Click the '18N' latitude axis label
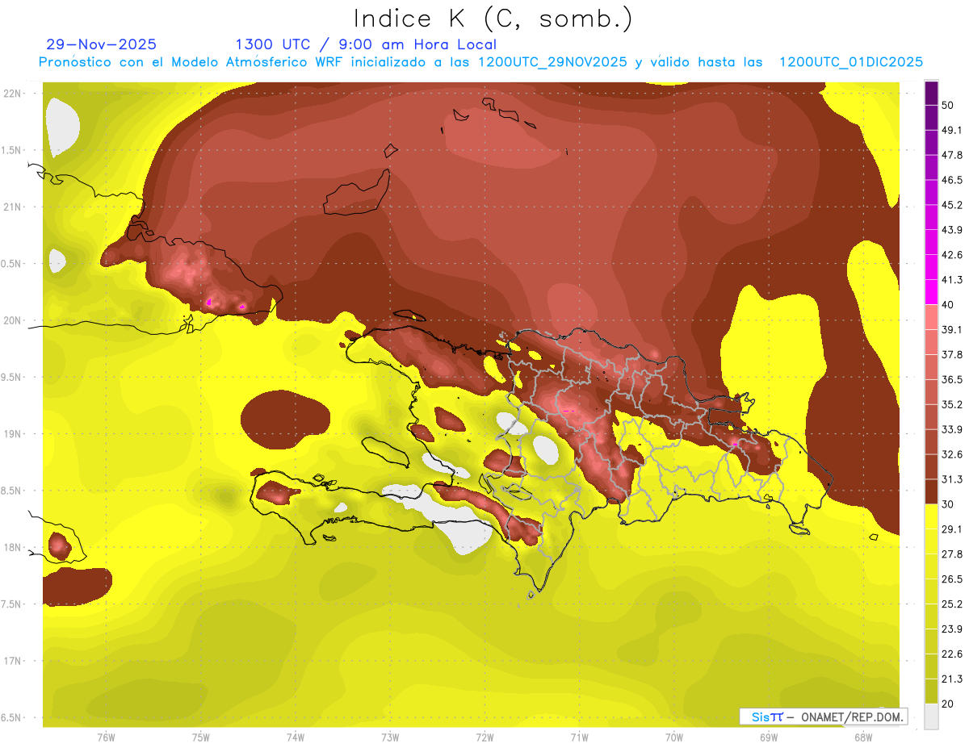The image size is (969, 748). (13, 547)
